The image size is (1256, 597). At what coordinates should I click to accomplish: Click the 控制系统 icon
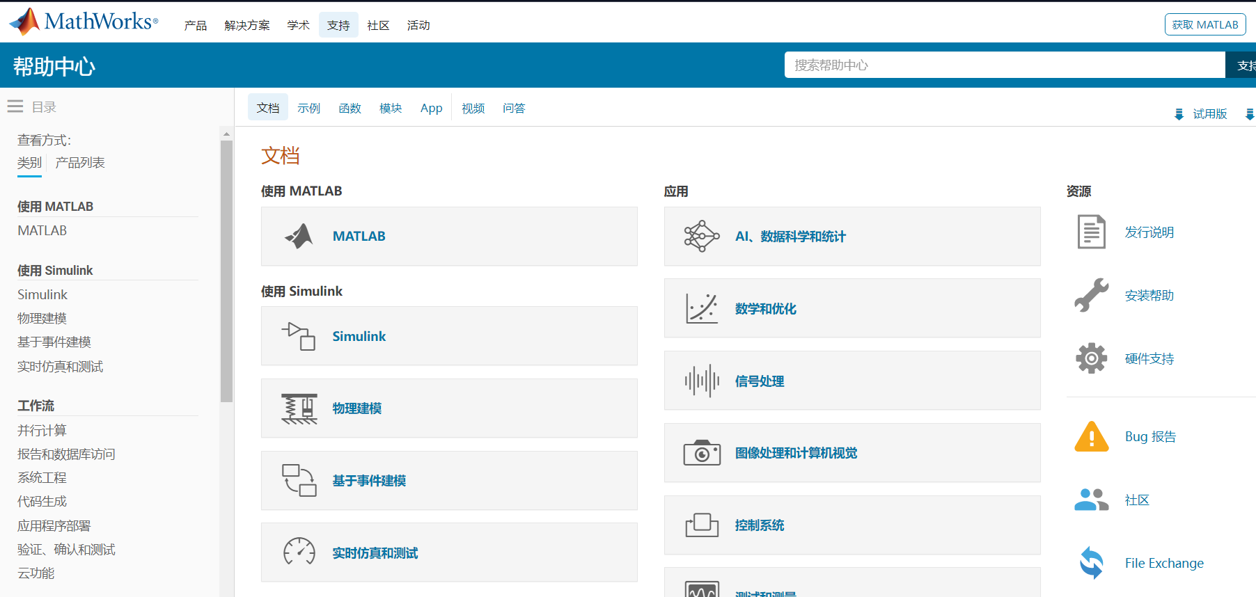coord(702,525)
